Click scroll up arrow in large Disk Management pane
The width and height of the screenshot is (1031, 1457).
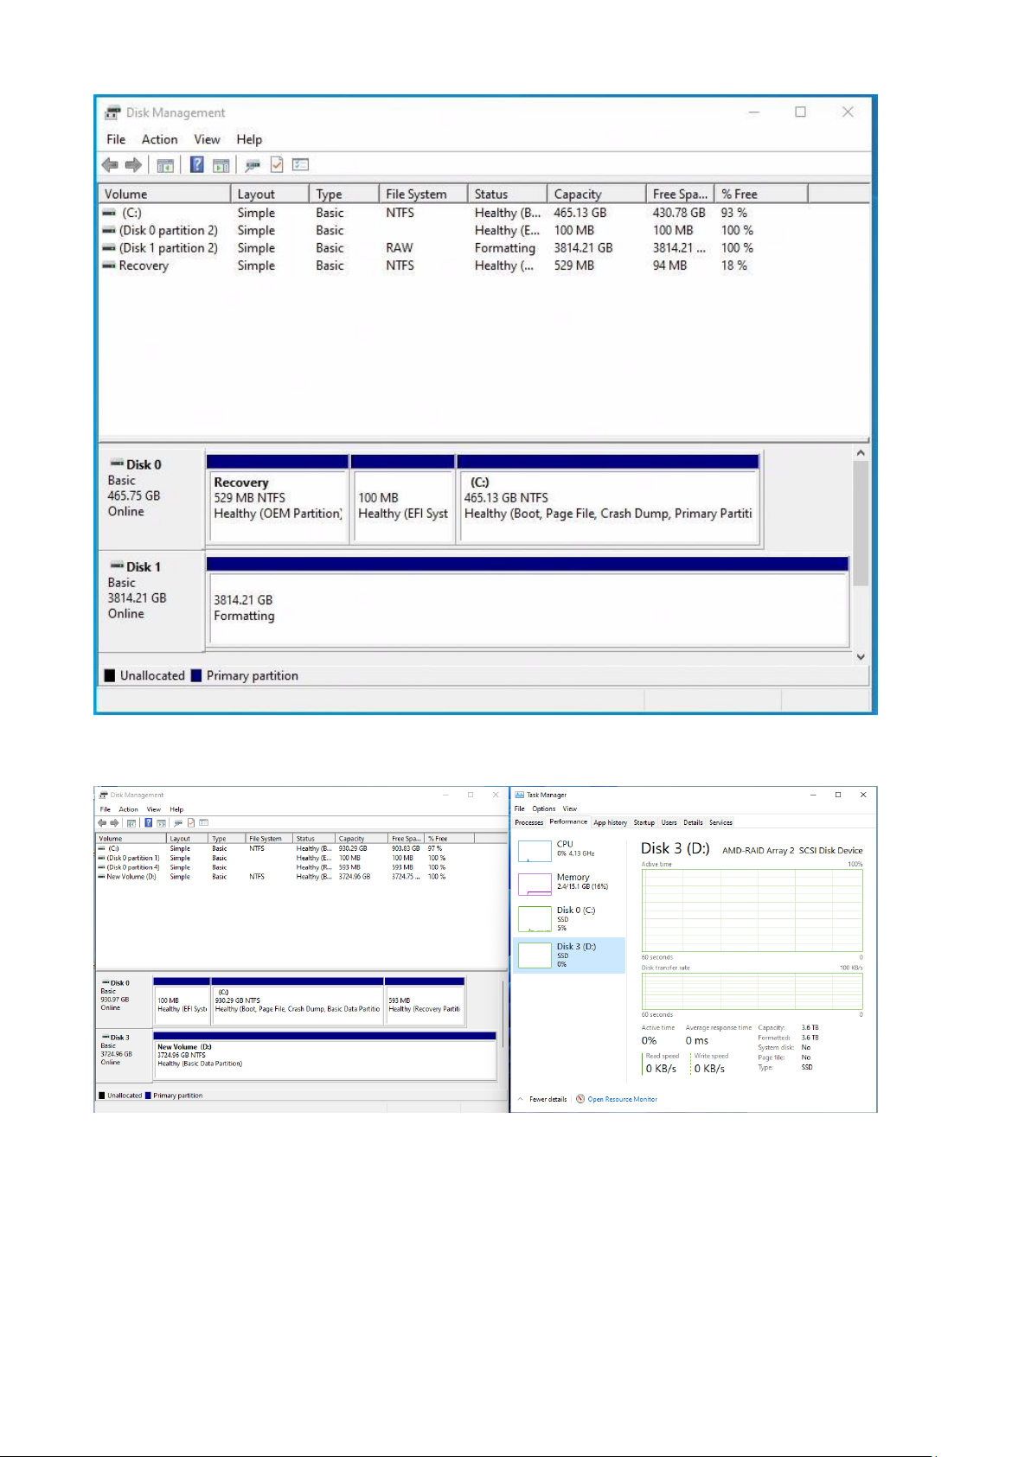point(861,453)
